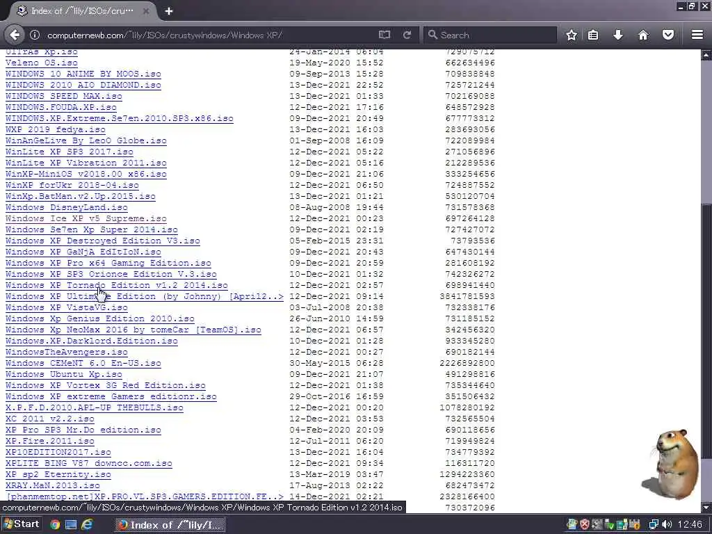Open WinLite XP SP3 2017.iso link

(x=70, y=152)
